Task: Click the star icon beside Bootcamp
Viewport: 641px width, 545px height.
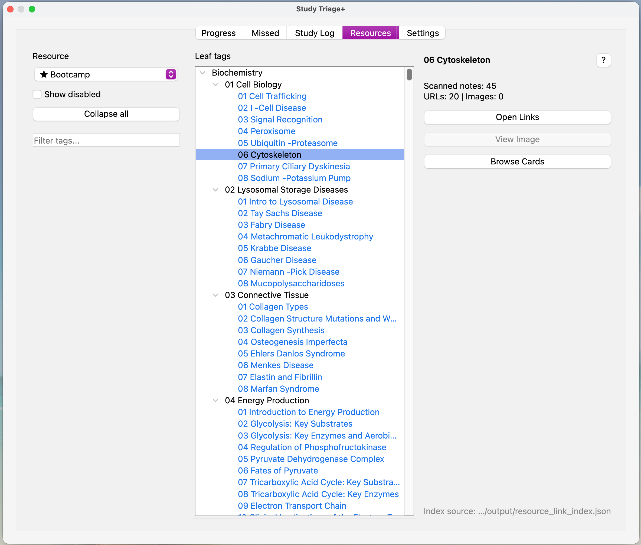Action: point(44,74)
